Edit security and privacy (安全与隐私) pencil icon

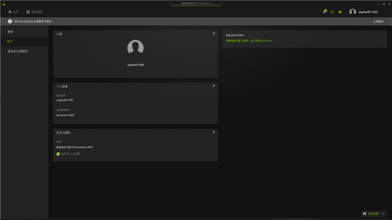(213, 132)
